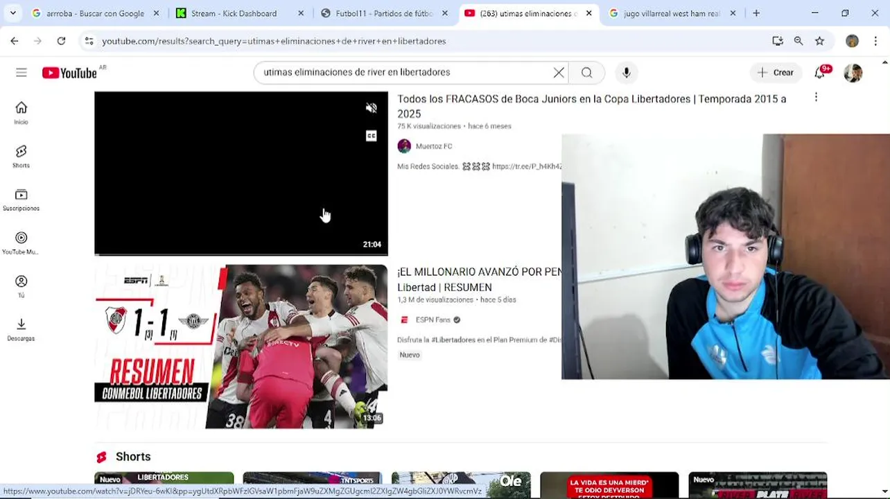Open the YouTube hamburger guide menu
The height and width of the screenshot is (499, 890).
[x=21, y=73]
